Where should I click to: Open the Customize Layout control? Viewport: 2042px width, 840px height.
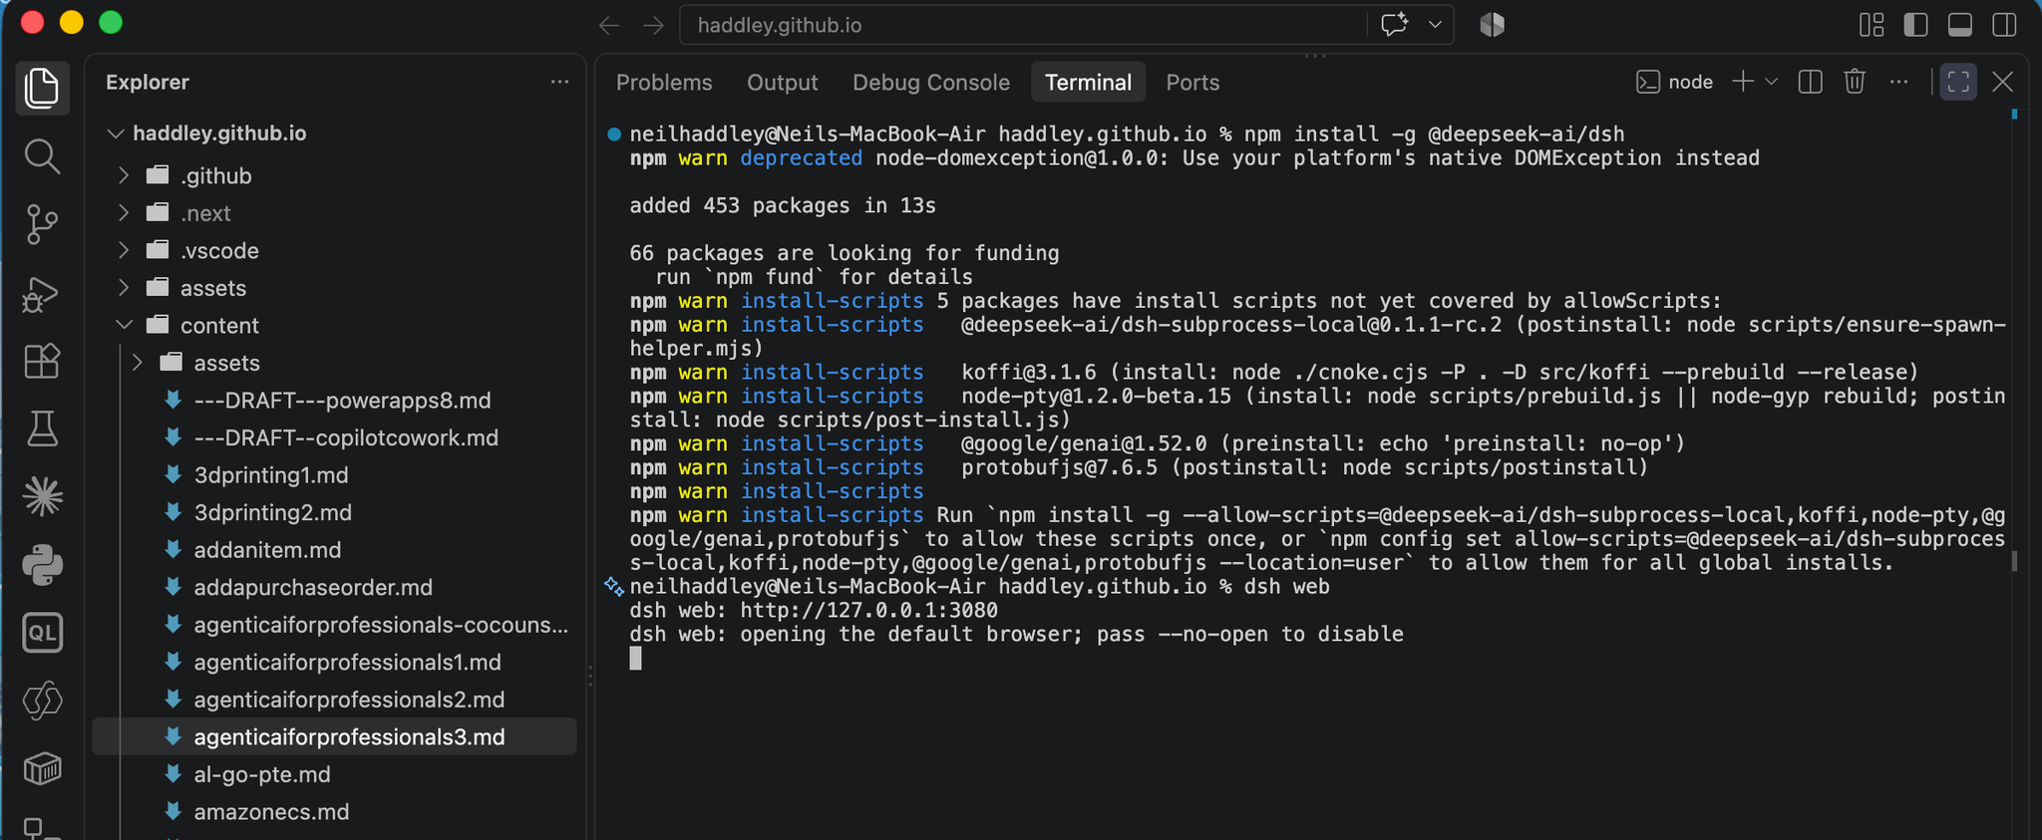tap(1872, 25)
